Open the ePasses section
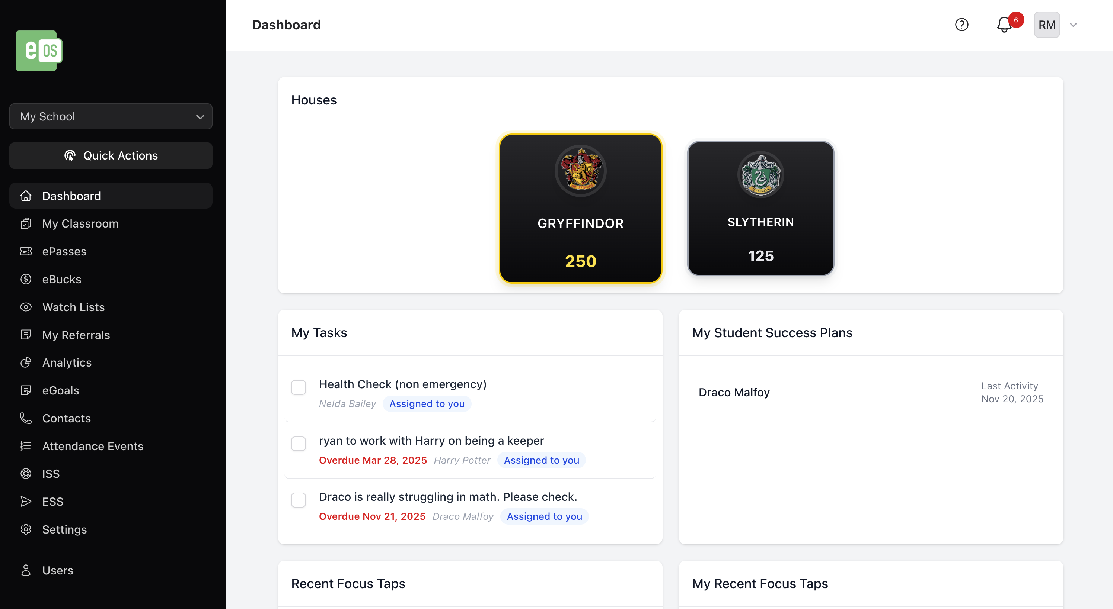The image size is (1113, 609). click(64, 251)
